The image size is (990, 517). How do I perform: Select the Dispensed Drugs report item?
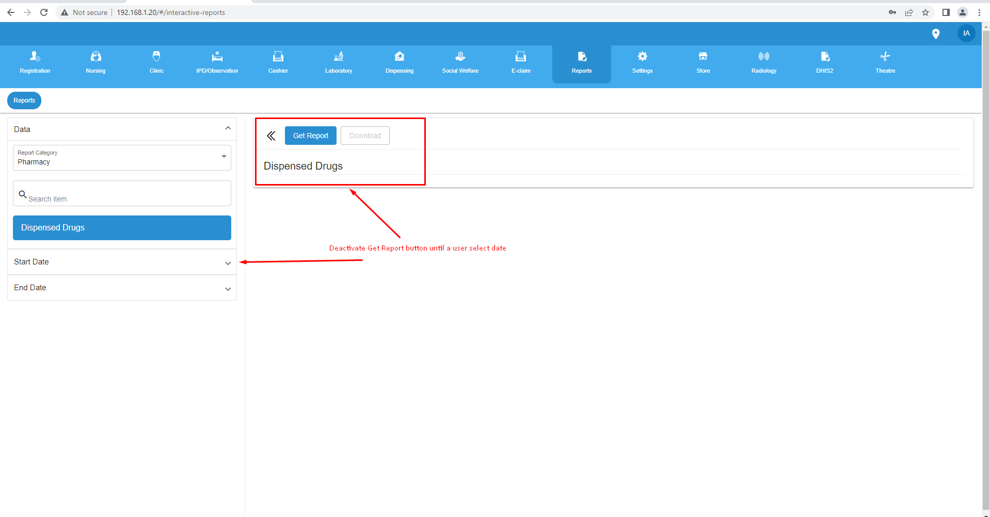pyautogui.click(x=121, y=227)
